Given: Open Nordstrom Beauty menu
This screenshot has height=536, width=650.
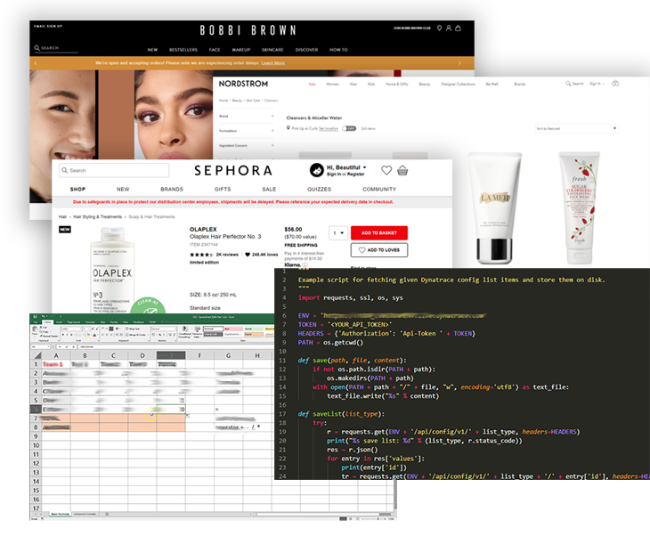Looking at the screenshot, I should 425,85.
